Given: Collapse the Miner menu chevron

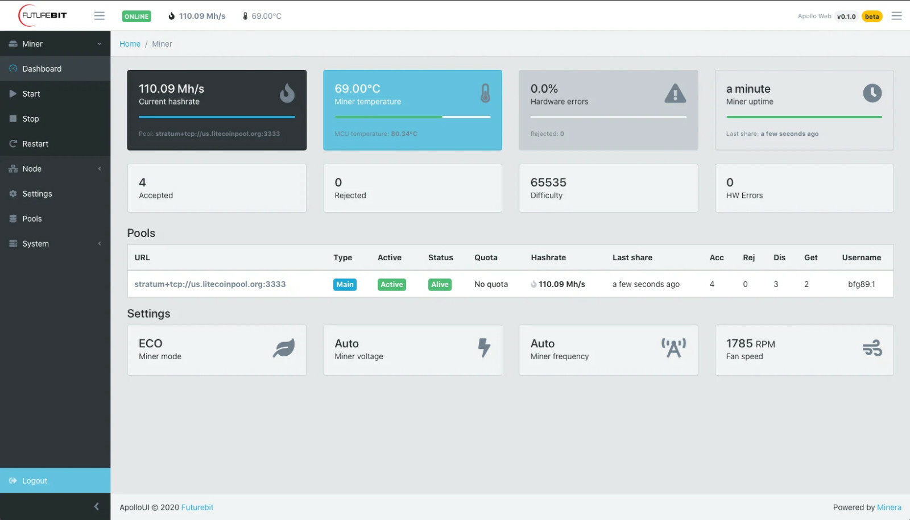Looking at the screenshot, I should [100, 44].
